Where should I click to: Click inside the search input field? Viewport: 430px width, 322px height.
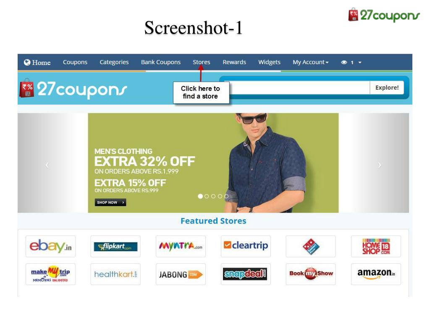point(299,88)
